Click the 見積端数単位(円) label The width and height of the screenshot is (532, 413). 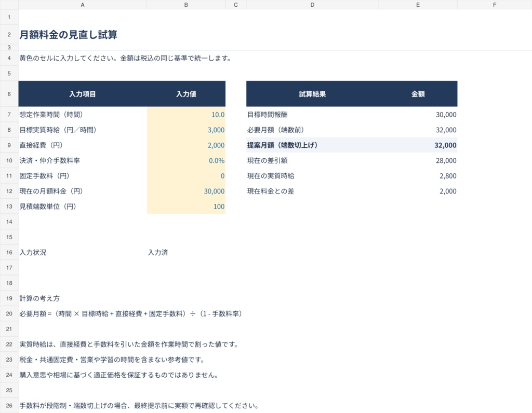click(48, 206)
